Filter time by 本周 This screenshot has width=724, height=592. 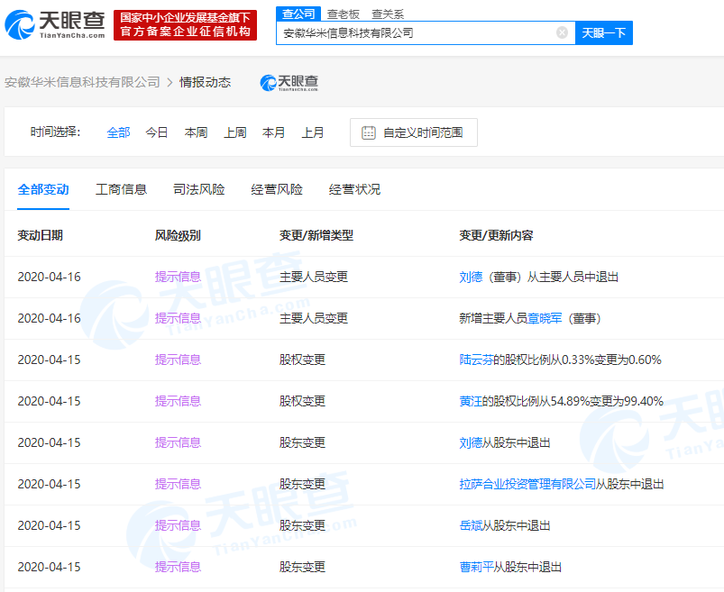pyautogui.click(x=196, y=132)
